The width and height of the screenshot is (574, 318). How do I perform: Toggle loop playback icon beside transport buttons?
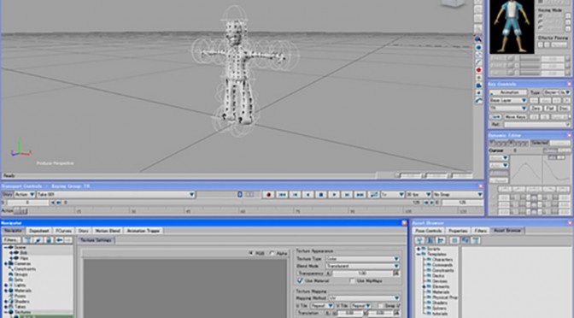click(373, 195)
